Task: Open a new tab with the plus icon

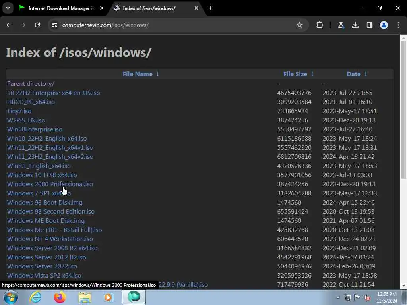Action: (x=211, y=8)
